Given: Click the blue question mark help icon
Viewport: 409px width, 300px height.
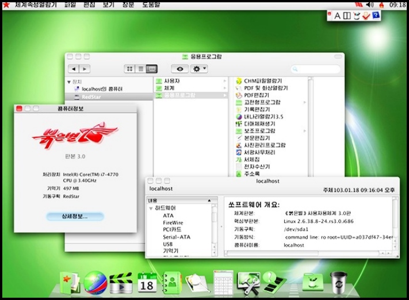Looking at the screenshot, I should (376, 16).
